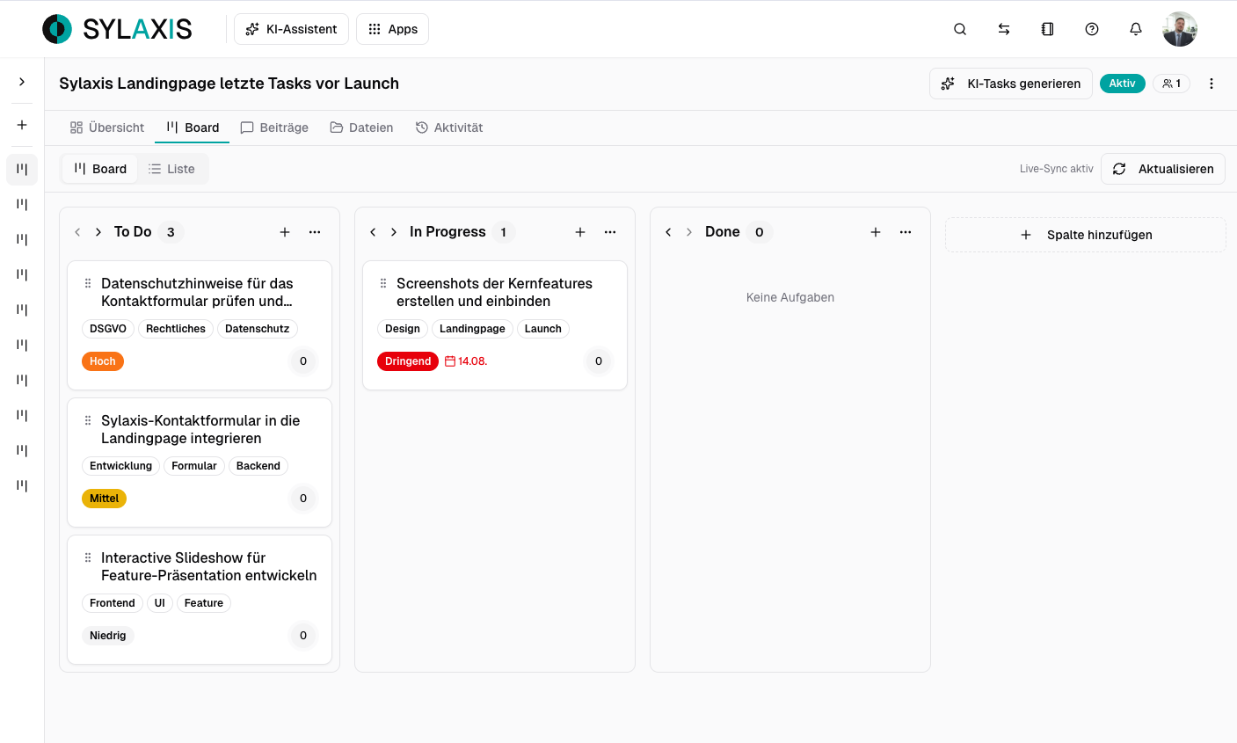Image resolution: width=1237 pixels, height=743 pixels.
Task: Click the Entwicklung tag
Action: coord(121,466)
